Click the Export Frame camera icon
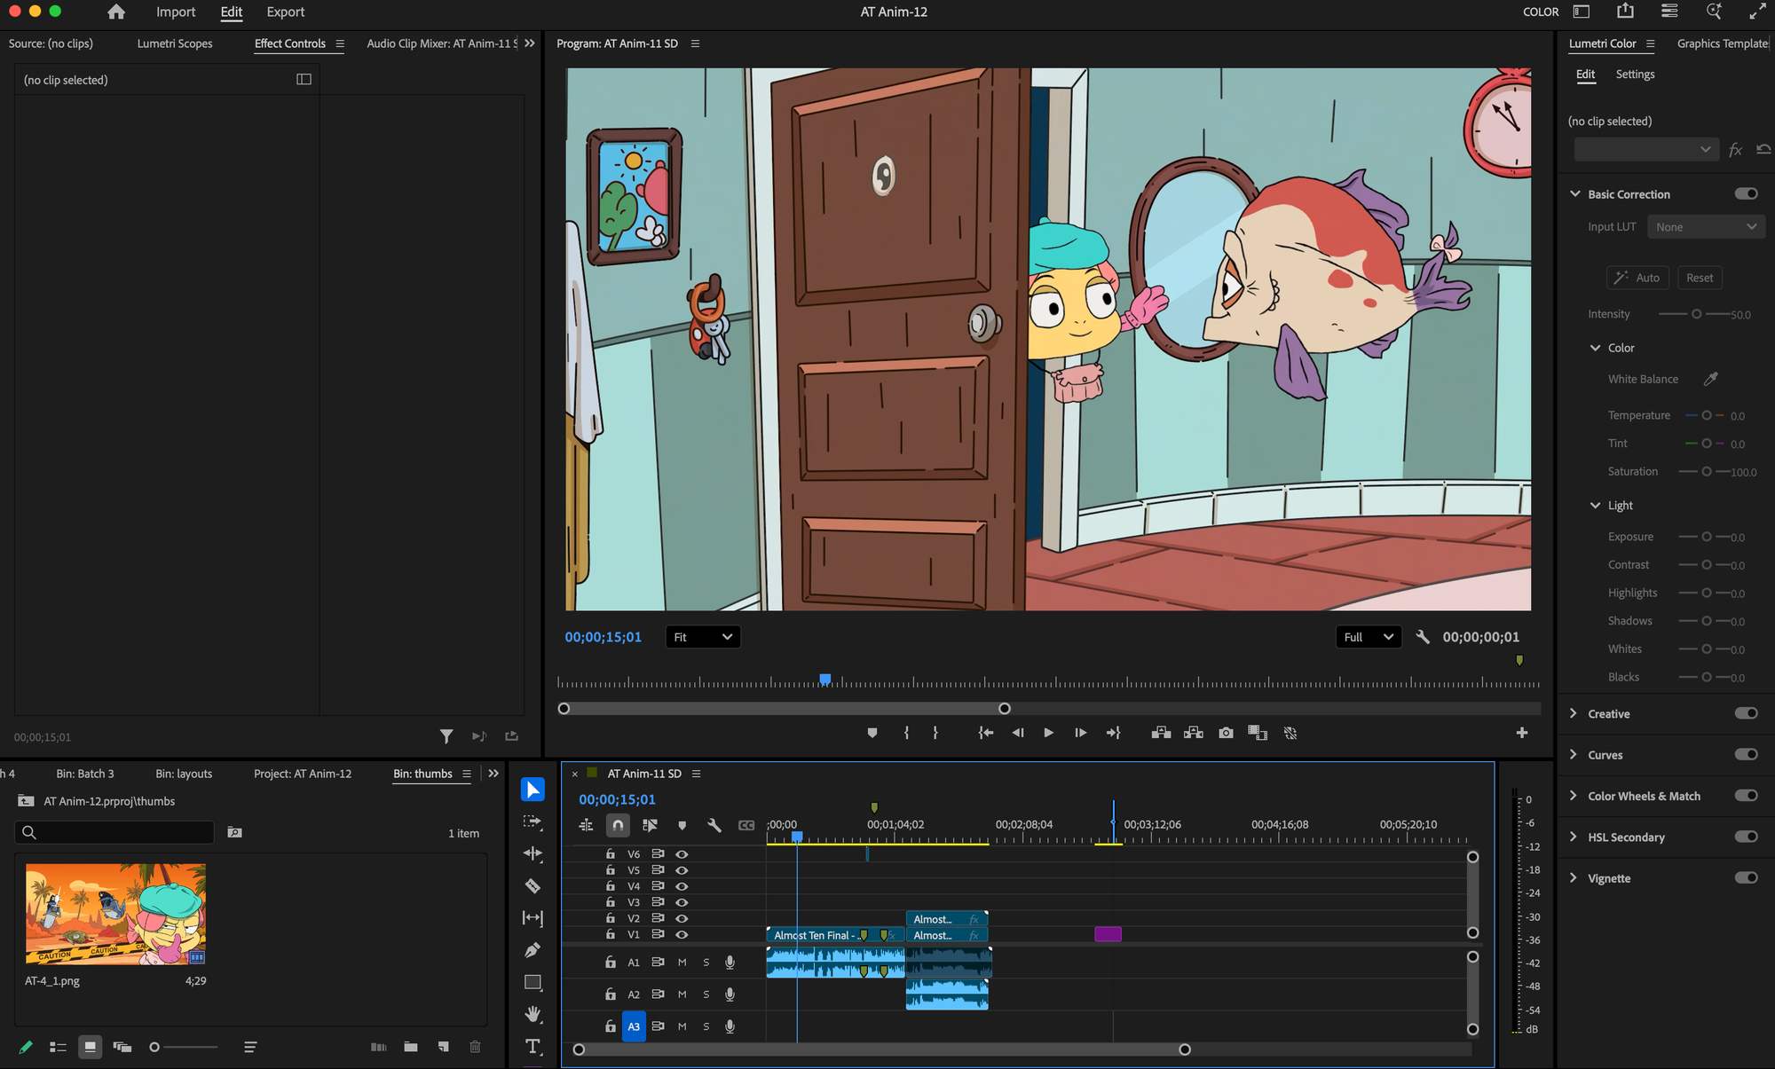1775x1069 pixels. (x=1226, y=733)
